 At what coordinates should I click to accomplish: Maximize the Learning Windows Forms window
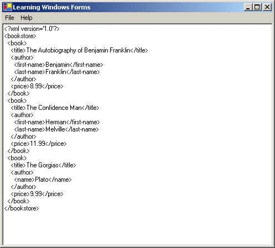coord(257,7)
